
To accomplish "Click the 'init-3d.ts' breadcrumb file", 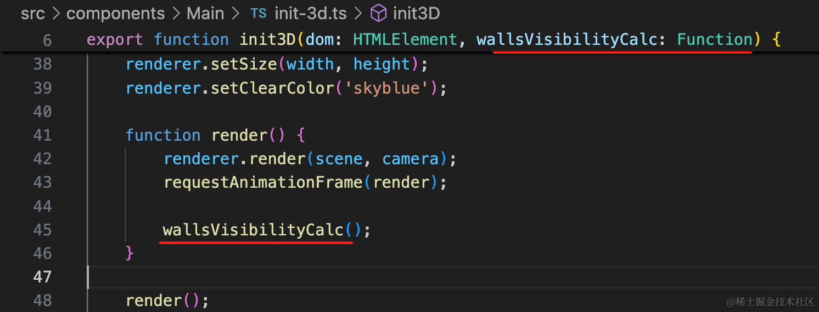I will tap(311, 13).
